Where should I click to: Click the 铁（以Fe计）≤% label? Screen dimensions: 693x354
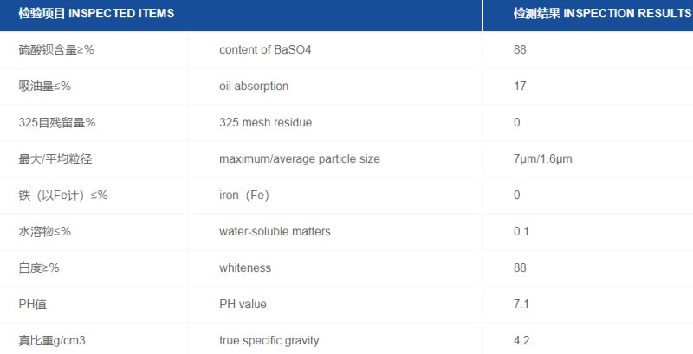tap(63, 196)
